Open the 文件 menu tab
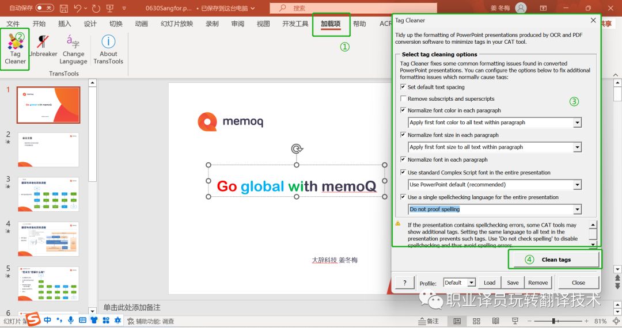 [13, 24]
